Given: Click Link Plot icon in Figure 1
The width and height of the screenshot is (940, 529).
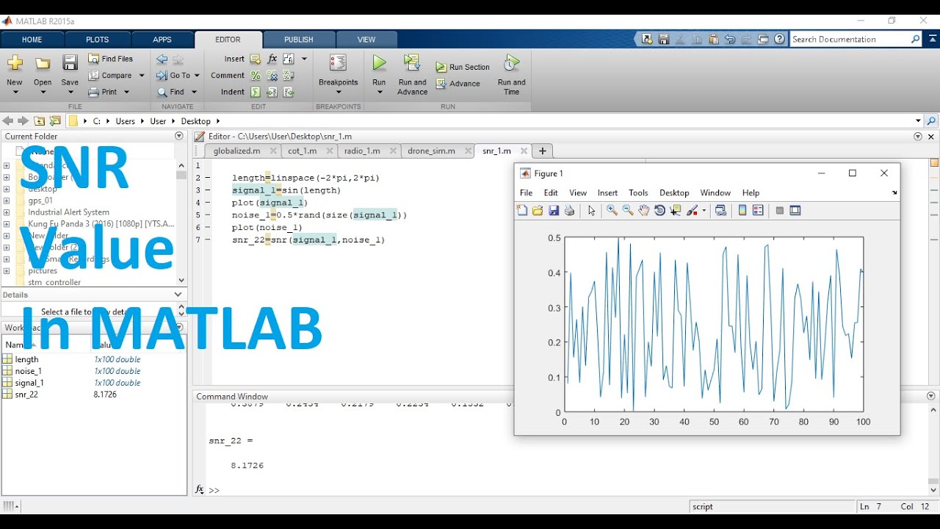Looking at the screenshot, I should 720,210.
